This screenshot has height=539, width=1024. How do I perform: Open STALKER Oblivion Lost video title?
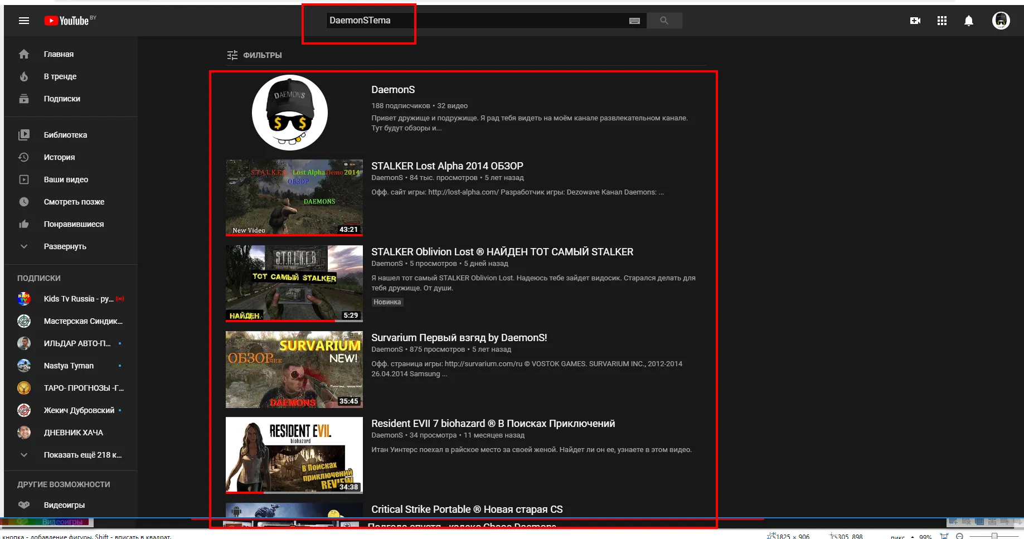tap(502, 252)
